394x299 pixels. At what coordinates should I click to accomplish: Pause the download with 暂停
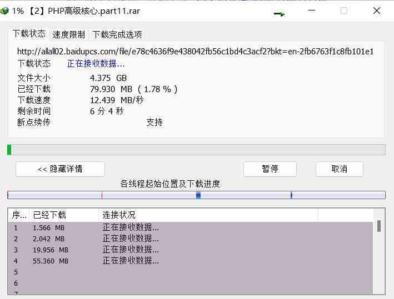coord(270,169)
